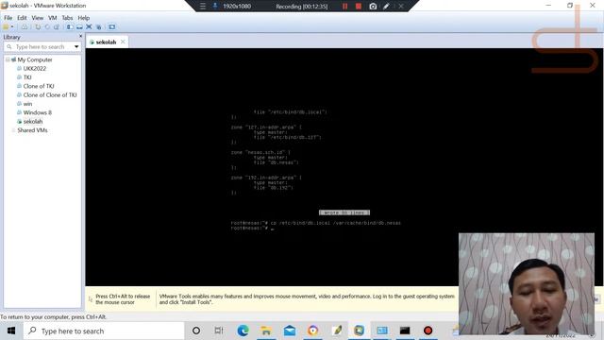
Task: Open the red recorder taskbar icon
Action: coord(428,331)
